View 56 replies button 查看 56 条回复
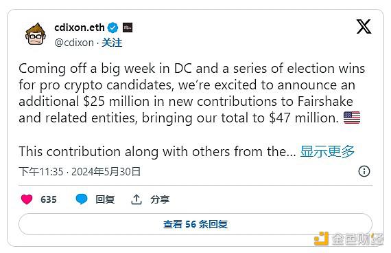The width and height of the screenshot is (391, 253). tap(195, 224)
